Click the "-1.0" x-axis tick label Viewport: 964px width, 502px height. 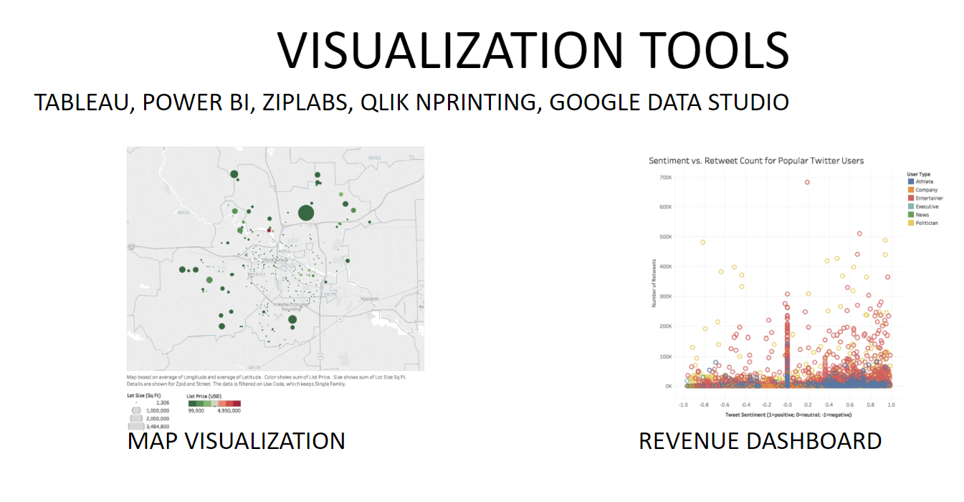[683, 405]
